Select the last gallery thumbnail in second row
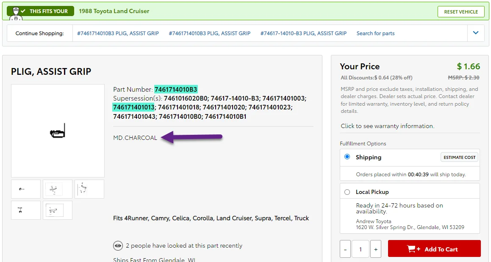The width and height of the screenshot is (491, 262). point(58,210)
